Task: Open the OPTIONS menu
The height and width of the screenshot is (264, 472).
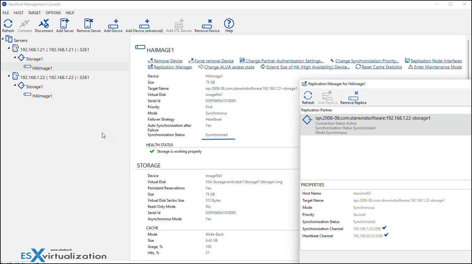Action: point(53,13)
